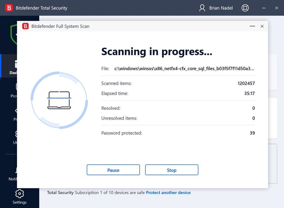Click the Scanning in progress heading

click(x=157, y=51)
